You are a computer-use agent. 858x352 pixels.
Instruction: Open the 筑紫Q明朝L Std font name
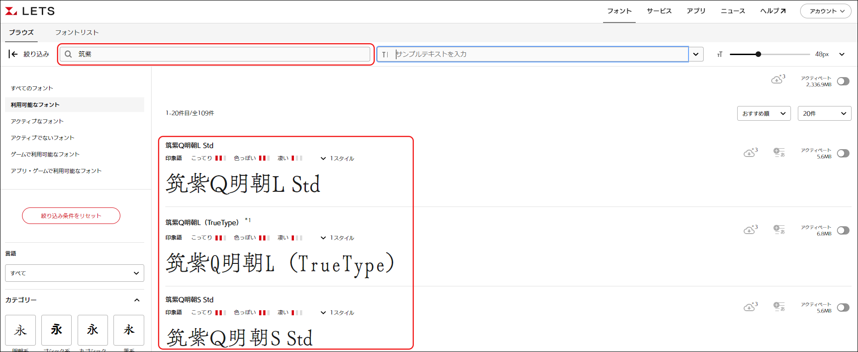[x=189, y=145]
